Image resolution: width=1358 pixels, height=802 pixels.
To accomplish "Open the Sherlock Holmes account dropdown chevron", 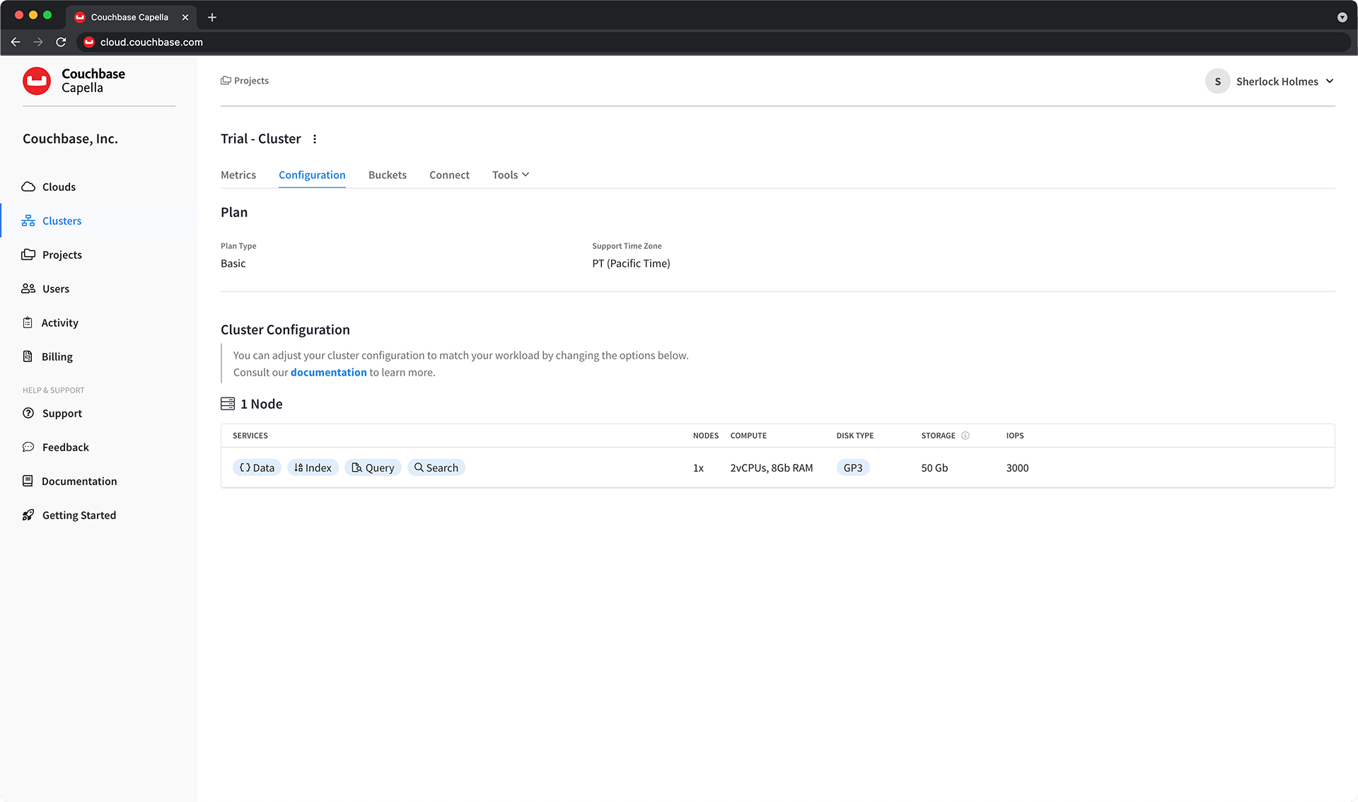I will click(1330, 81).
